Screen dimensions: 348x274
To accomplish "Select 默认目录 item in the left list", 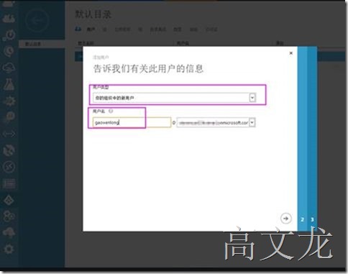I will pyautogui.click(x=42, y=44).
